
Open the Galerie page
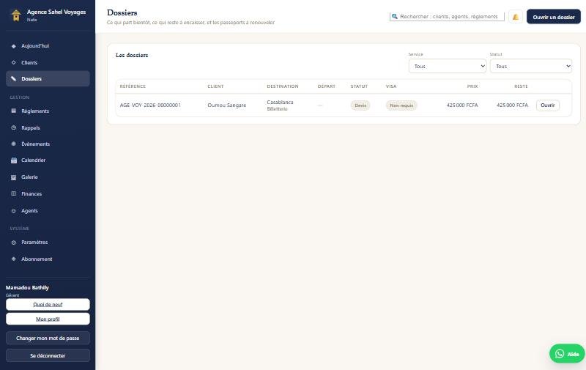pos(48,177)
